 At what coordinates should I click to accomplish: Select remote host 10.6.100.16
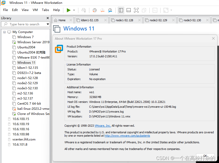point(21,129)
